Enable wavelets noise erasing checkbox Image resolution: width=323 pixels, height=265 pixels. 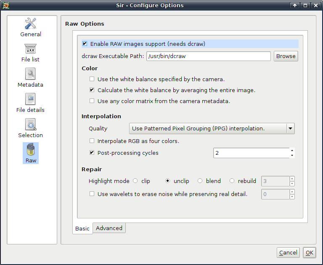92,194
